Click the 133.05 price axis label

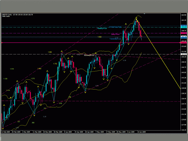(184, 109)
